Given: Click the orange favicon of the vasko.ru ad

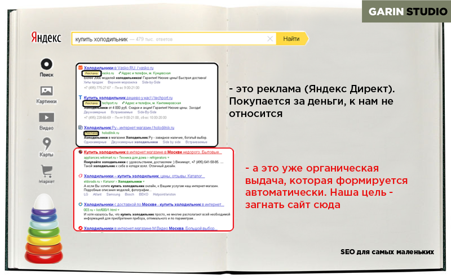Looking at the screenshot, I should click(x=81, y=67).
